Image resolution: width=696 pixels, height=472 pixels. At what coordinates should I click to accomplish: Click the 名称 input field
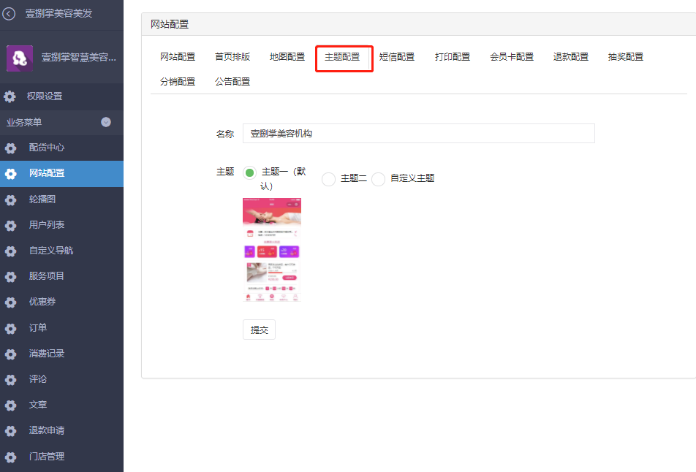419,134
